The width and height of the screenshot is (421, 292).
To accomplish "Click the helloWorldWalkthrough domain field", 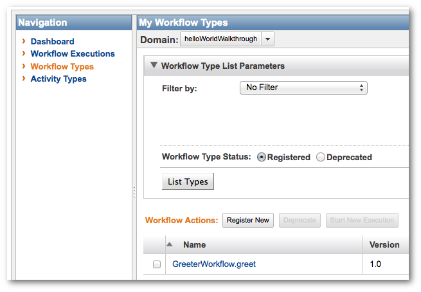I will point(220,39).
